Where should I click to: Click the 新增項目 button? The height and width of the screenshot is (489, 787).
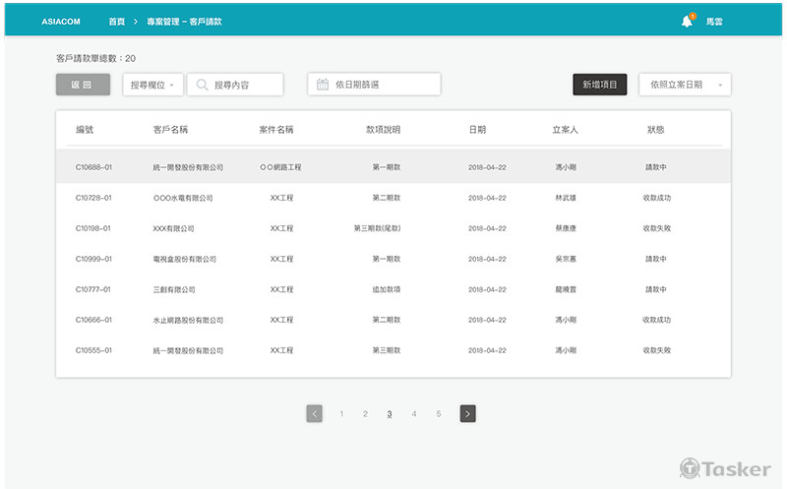pyautogui.click(x=599, y=86)
